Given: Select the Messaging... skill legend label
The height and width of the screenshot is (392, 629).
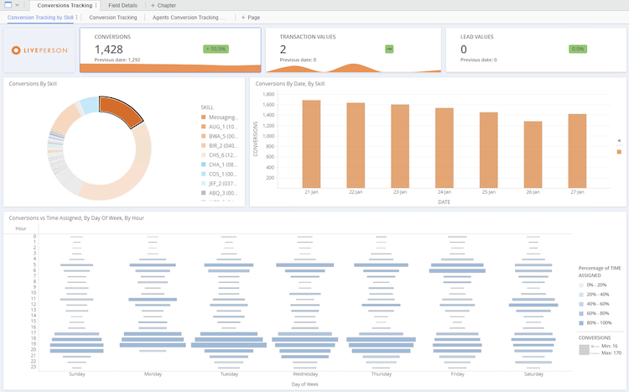Looking at the screenshot, I should [223, 117].
